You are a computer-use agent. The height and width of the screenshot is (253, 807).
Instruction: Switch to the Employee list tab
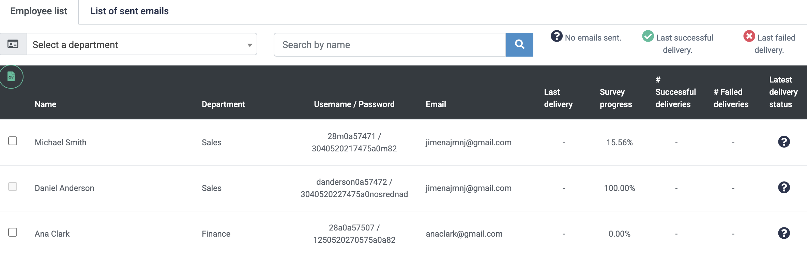(39, 11)
